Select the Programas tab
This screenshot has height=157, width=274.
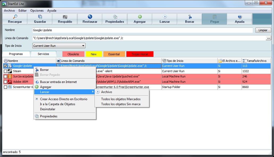coord(16,54)
